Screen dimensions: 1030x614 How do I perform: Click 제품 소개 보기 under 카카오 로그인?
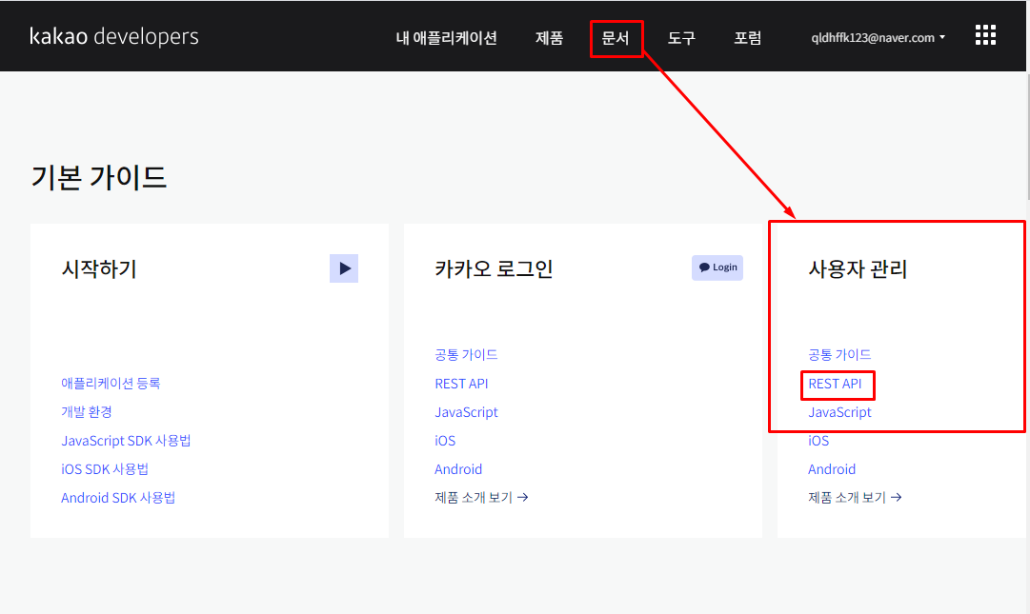[x=481, y=498]
